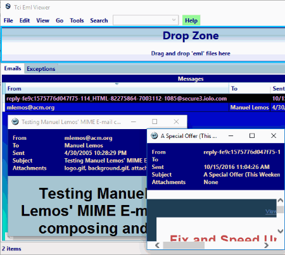This screenshot has width=285, height=255.
Task: Expand the search combo box dropdown
Action: (x=174, y=20)
